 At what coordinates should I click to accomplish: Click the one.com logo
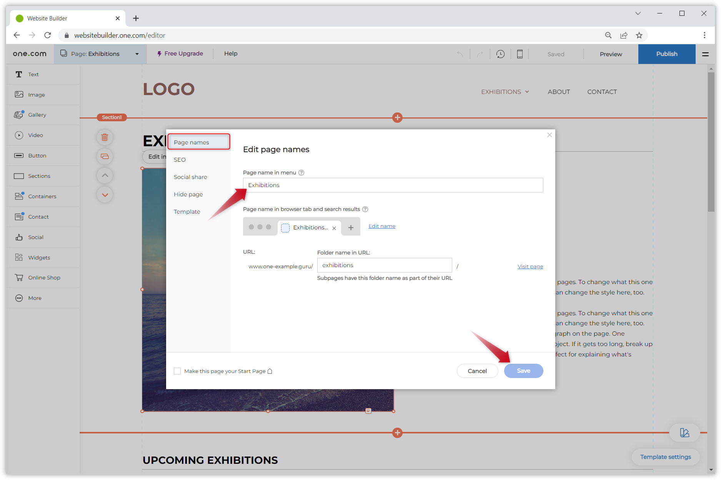pyautogui.click(x=30, y=54)
